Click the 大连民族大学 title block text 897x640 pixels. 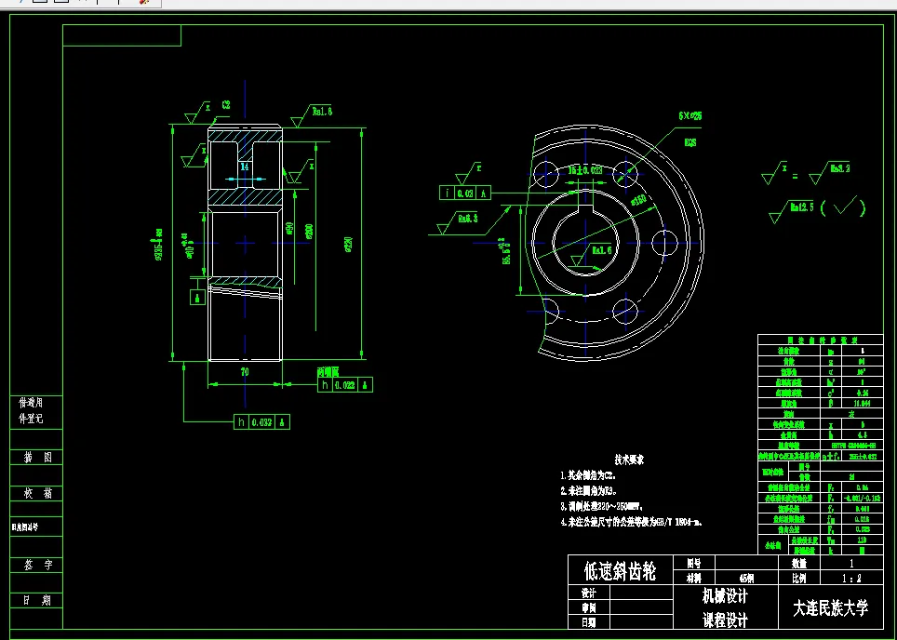coord(830,608)
